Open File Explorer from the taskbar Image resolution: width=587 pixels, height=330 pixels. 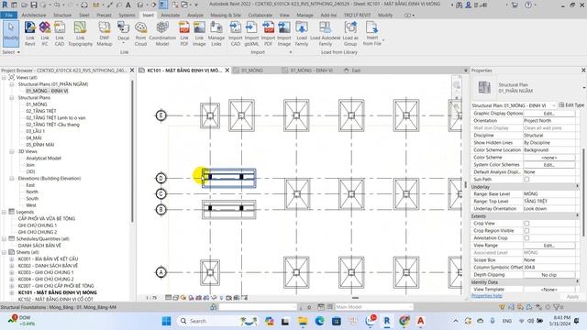click(303, 321)
